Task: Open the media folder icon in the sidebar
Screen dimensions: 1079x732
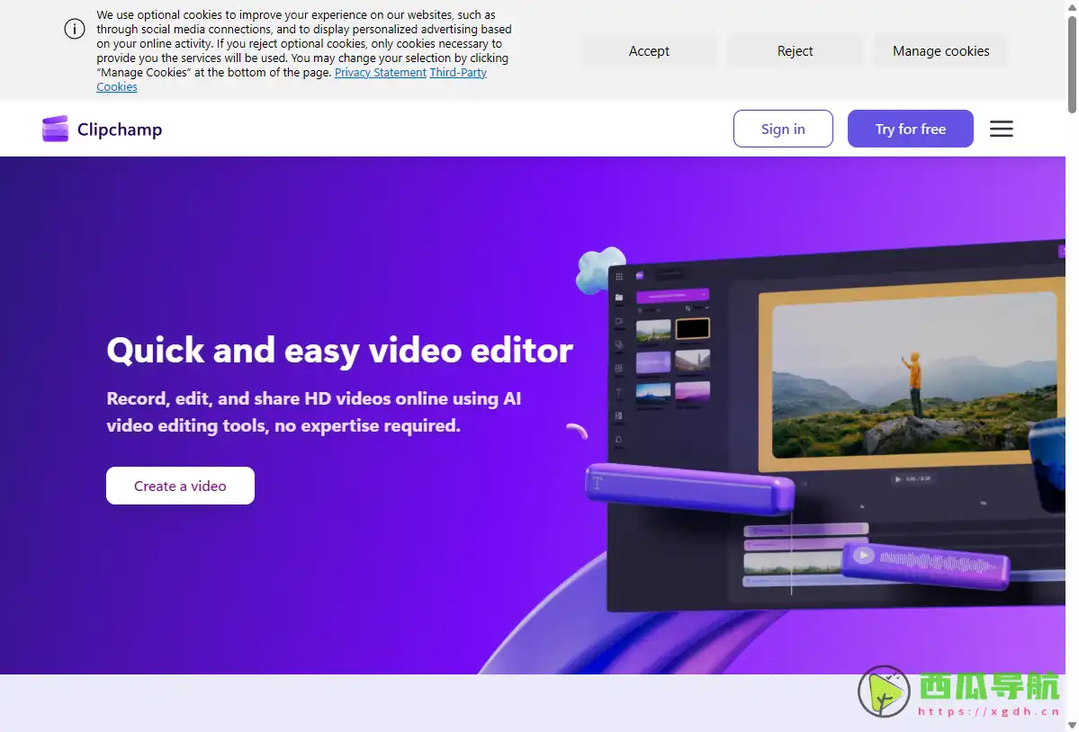Action: pos(618,296)
